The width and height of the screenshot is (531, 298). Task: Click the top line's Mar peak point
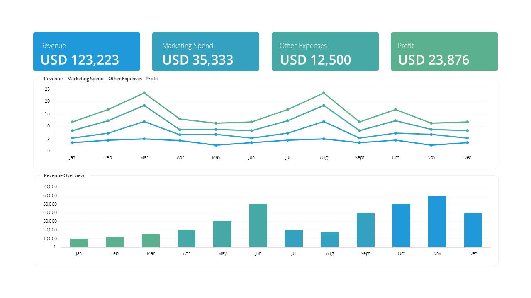[x=144, y=93]
